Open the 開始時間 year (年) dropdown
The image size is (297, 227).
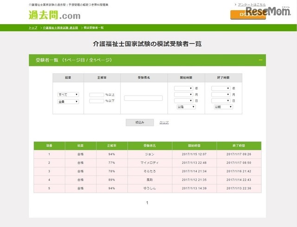(x=183, y=88)
